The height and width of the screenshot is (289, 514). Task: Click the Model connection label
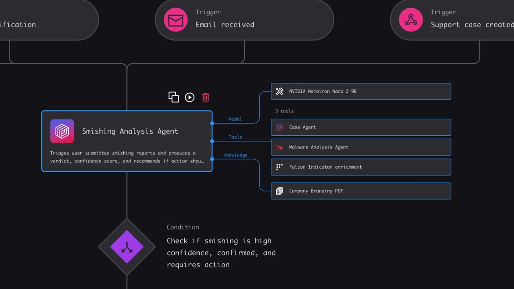[235, 119]
